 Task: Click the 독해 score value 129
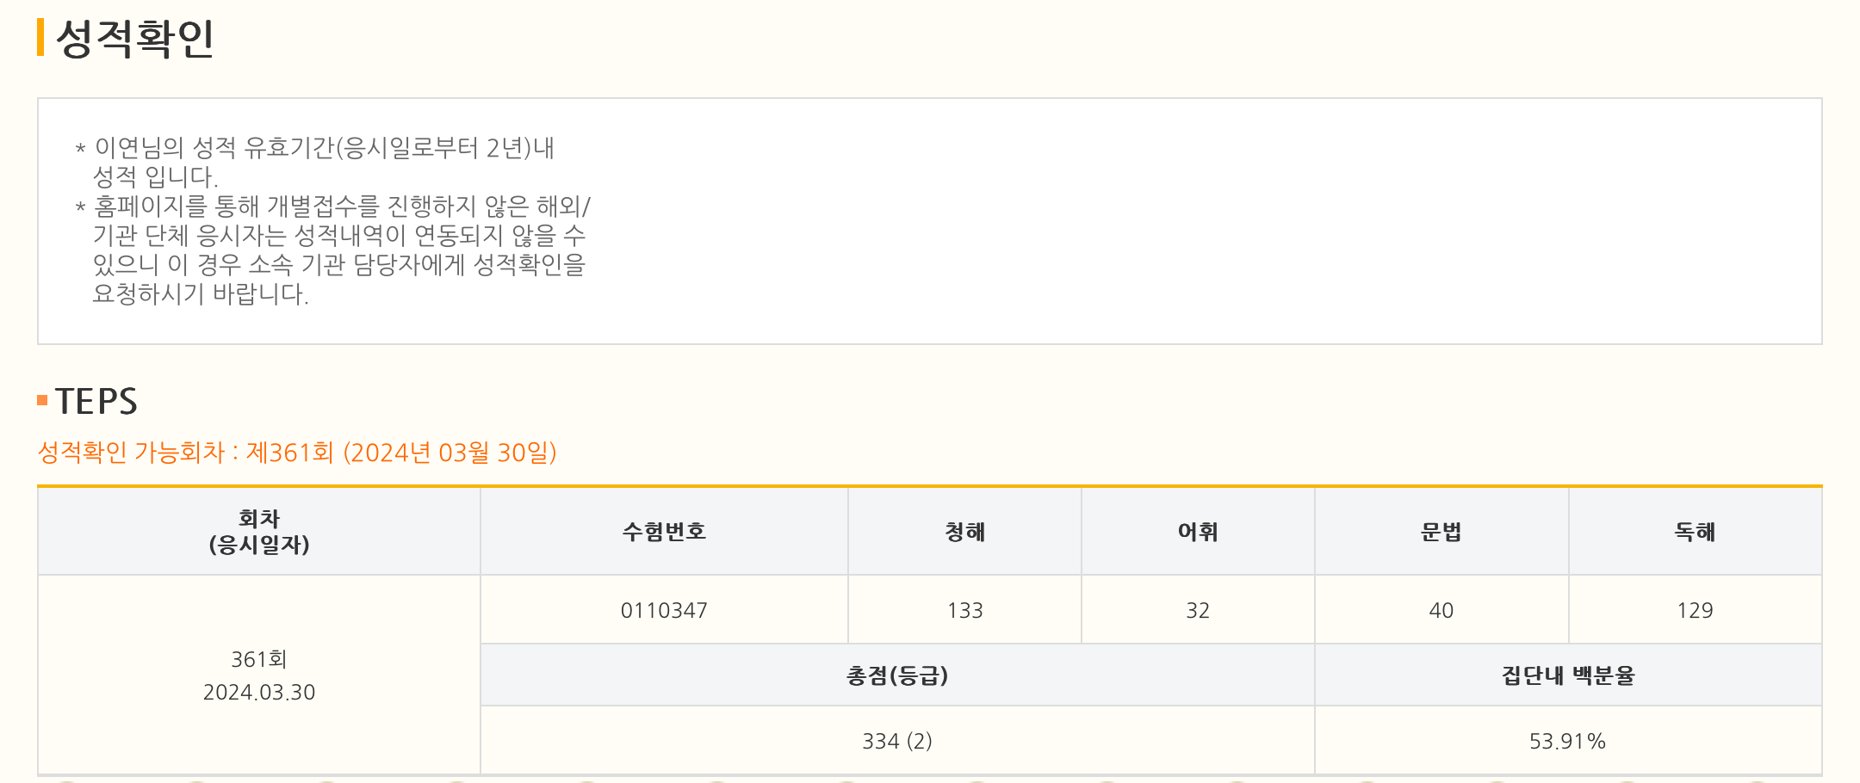[1695, 610]
